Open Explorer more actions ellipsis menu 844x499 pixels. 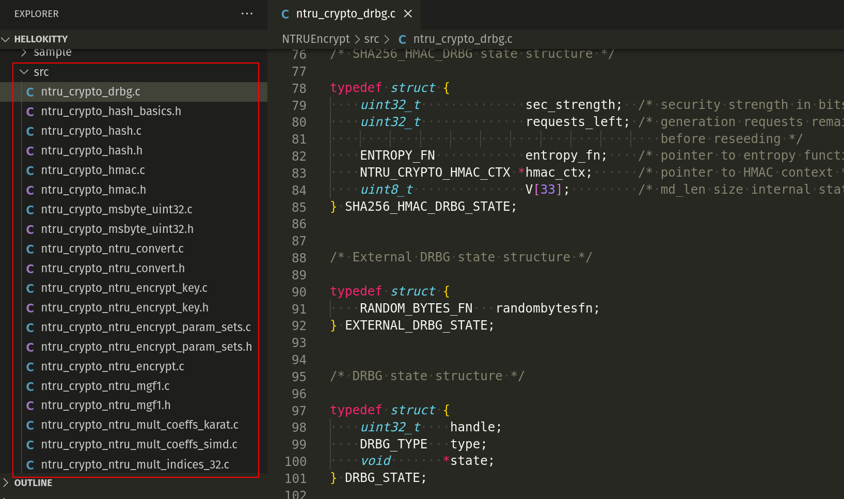(247, 13)
